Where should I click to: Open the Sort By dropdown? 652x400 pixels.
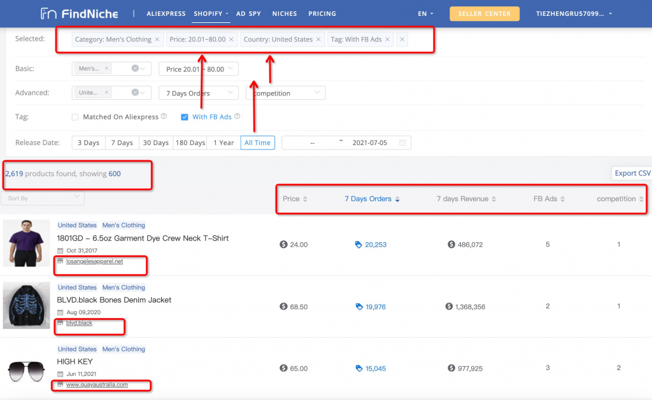coord(43,198)
